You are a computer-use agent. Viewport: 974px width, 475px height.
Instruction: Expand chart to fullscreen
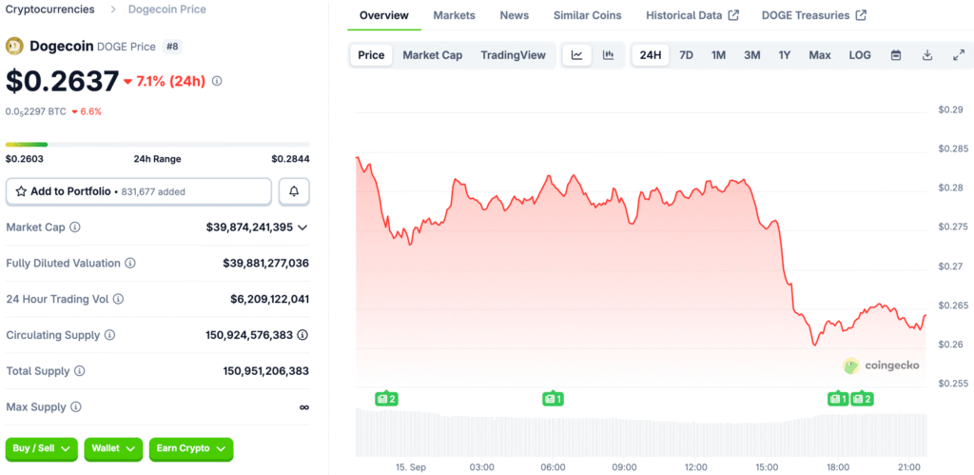[x=959, y=55]
